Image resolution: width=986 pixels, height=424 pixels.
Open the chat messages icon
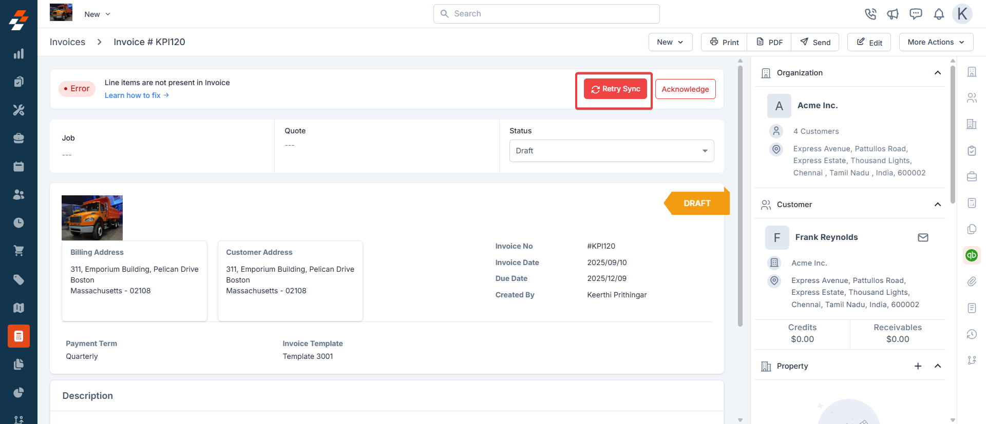pos(916,14)
